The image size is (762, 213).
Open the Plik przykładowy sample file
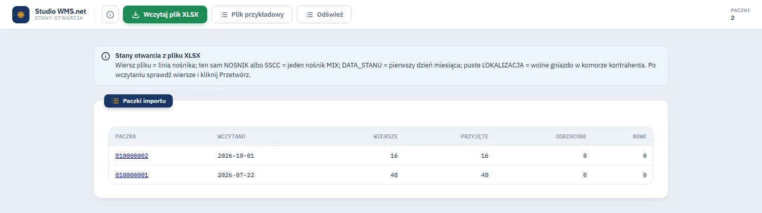252,15
